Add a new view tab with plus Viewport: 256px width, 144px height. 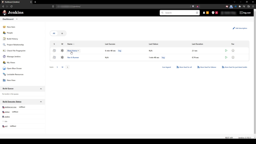[x=62, y=33]
